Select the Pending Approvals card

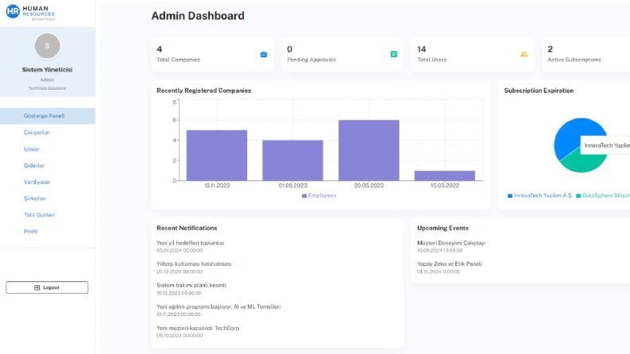point(342,55)
